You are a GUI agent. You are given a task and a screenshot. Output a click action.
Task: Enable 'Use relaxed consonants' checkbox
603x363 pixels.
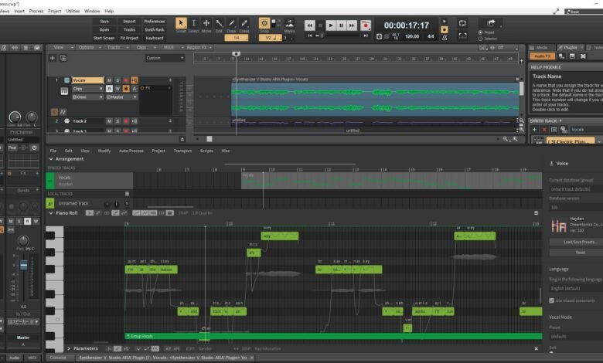552,300
